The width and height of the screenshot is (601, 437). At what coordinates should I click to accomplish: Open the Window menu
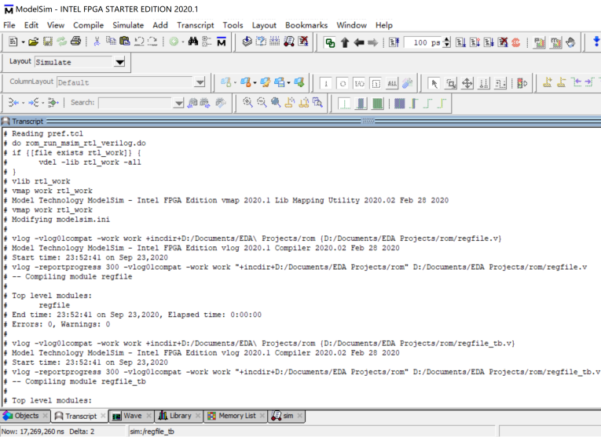351,25
